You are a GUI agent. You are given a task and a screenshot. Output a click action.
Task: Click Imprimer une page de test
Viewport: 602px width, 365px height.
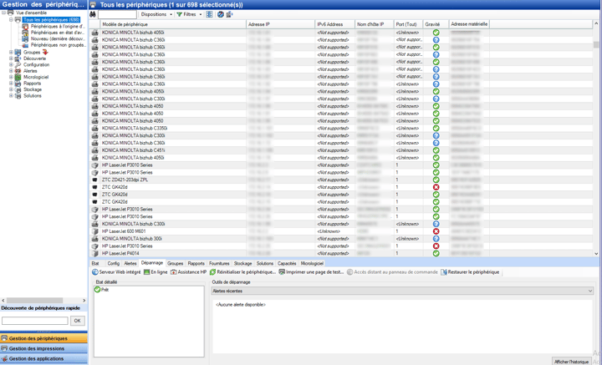coord(311,272)
